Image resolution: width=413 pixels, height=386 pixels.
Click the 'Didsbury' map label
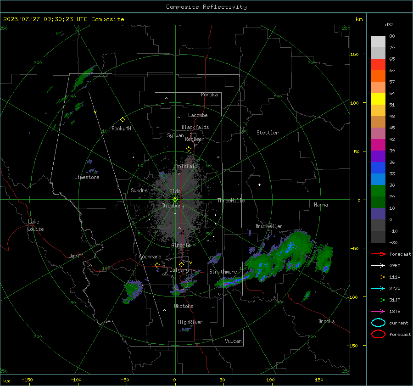coord(173,206)
